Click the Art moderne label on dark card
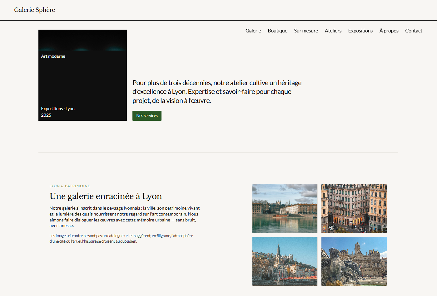Screen dimensions: 437x296 click(53, 56)
